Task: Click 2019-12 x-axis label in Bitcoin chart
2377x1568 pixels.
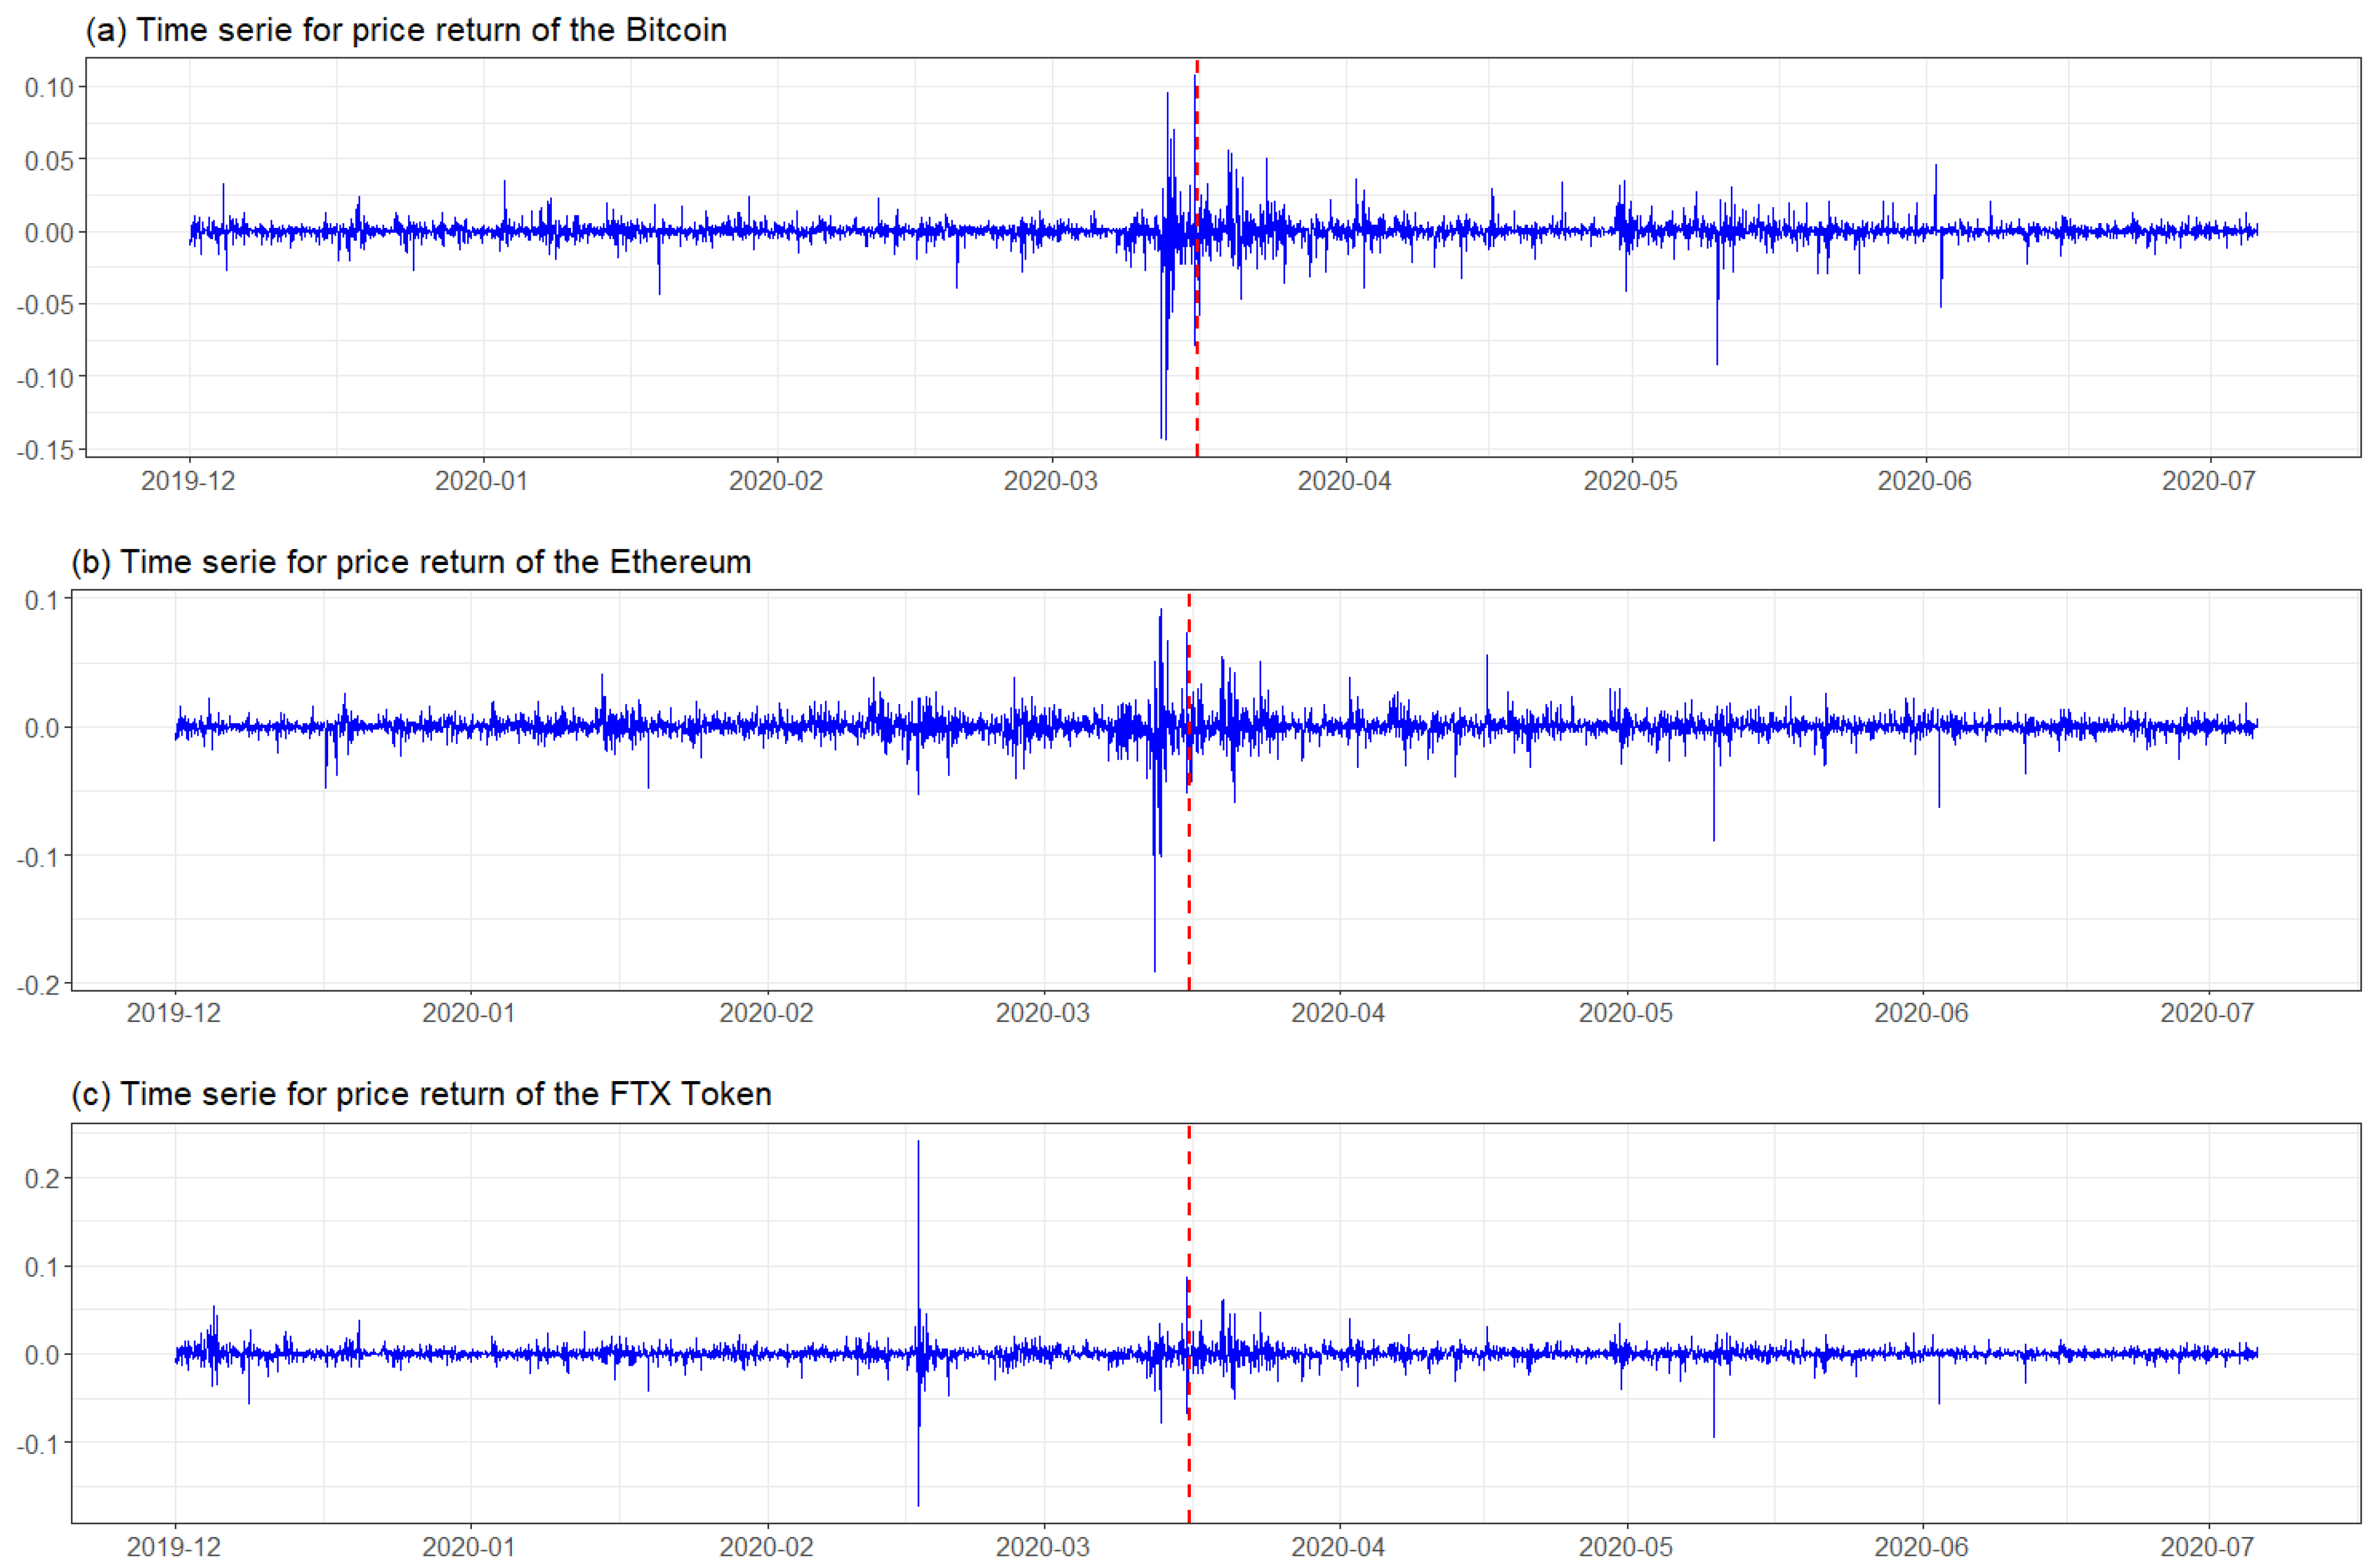Action: coord(188,481)
